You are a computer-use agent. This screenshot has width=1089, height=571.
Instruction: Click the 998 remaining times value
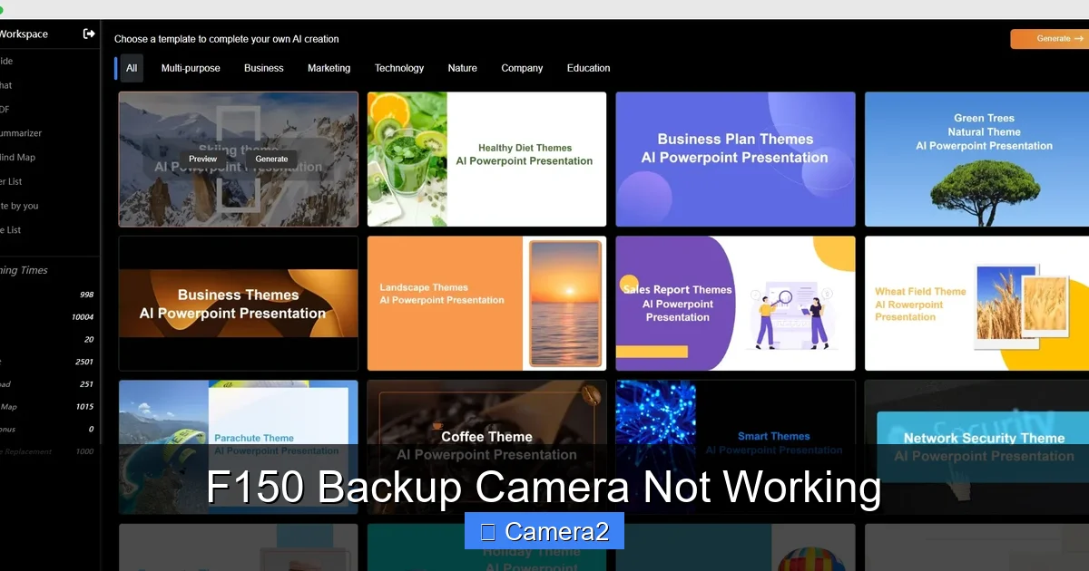86,295
